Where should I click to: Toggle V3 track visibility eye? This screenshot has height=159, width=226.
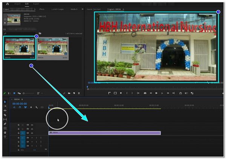tap(32, 125)
